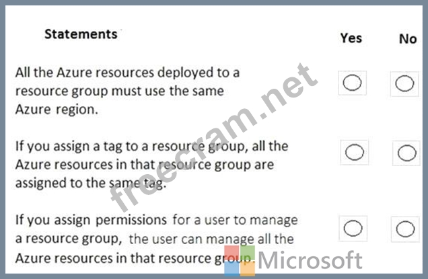Image resolution: width=428 pixels, height=279 pixels.
Task: Choose No for resource group tag statement
Action: pos(407,153)
